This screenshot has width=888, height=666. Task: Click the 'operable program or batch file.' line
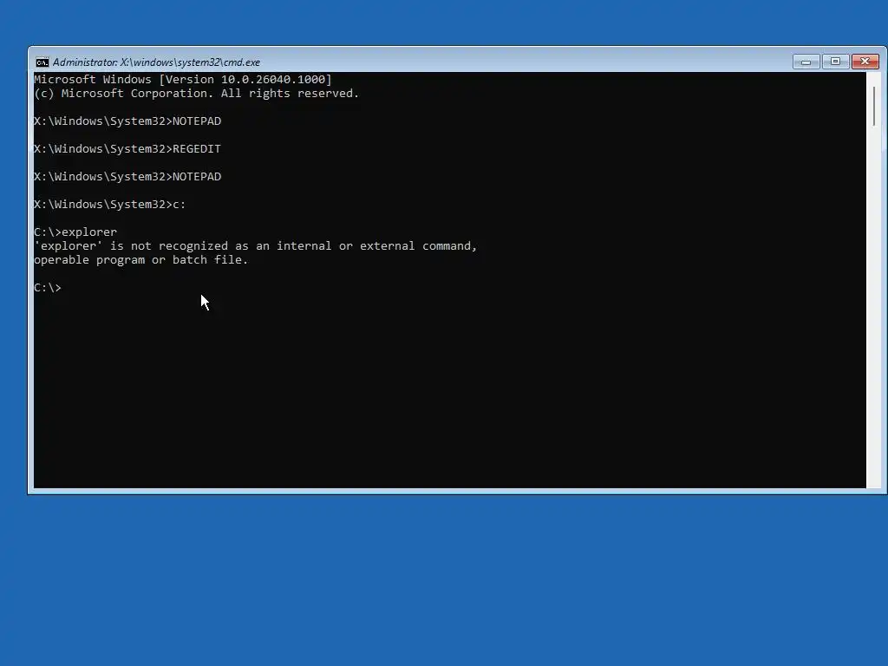[x=141, y=260]
